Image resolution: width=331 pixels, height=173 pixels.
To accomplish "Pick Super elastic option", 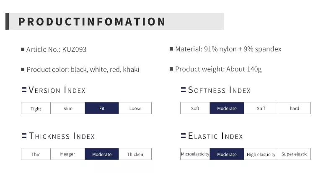I will coord(295,154).
